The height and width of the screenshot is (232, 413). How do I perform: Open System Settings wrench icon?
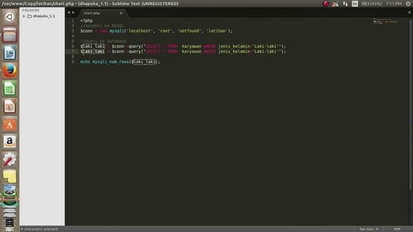[10, 160]
